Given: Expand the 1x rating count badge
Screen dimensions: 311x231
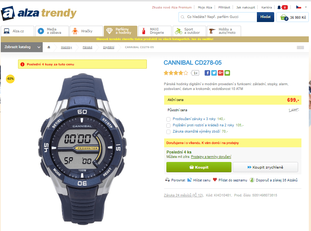Looking at the screenshot, I should pyautogui.click(x=195, y=73).
